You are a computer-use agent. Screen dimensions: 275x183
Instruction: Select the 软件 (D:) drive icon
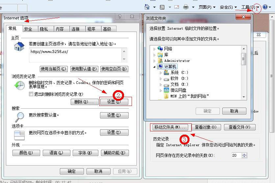(166, 79)
